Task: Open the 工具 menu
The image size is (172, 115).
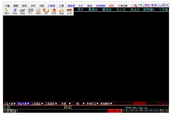Action: pos(61,6)
